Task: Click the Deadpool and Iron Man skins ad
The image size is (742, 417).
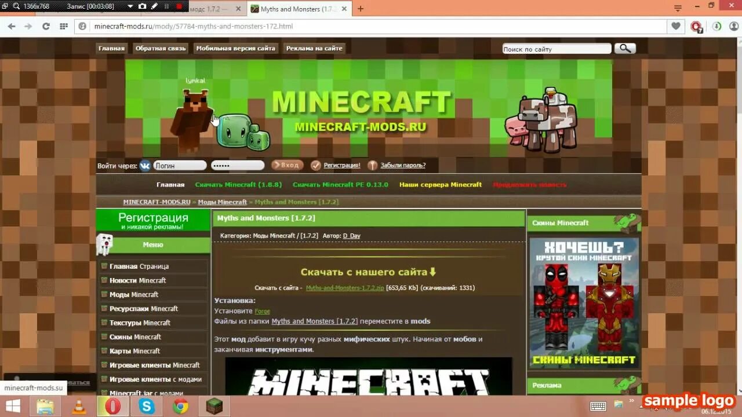Action: (584, 303)
